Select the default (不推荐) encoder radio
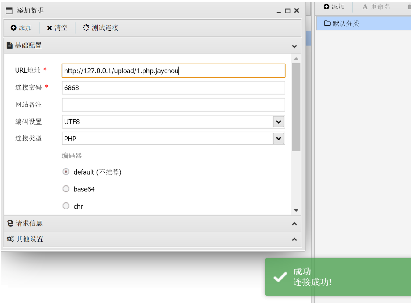The width and height of the screenshot is (411, 306). pos(66,172)
